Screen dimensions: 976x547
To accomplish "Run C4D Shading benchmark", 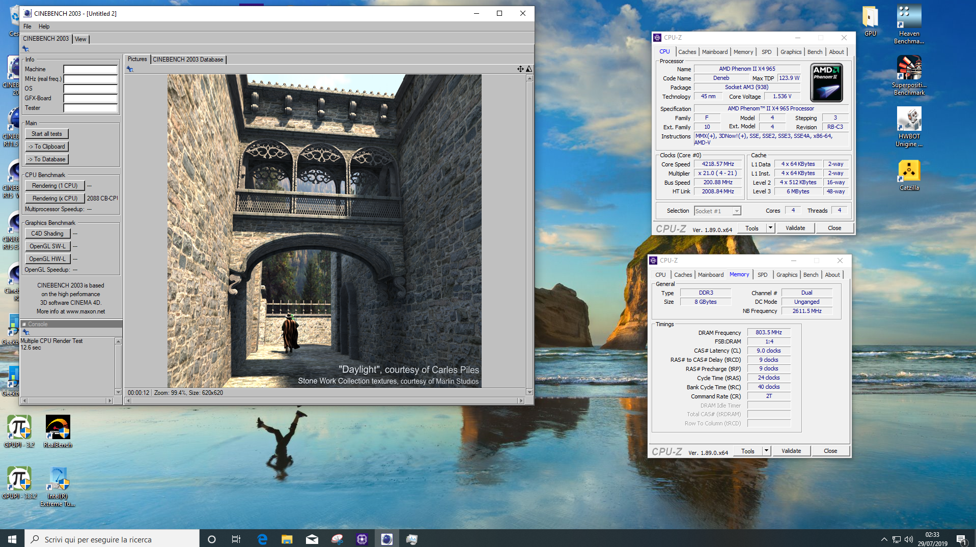I will (47, 234).
